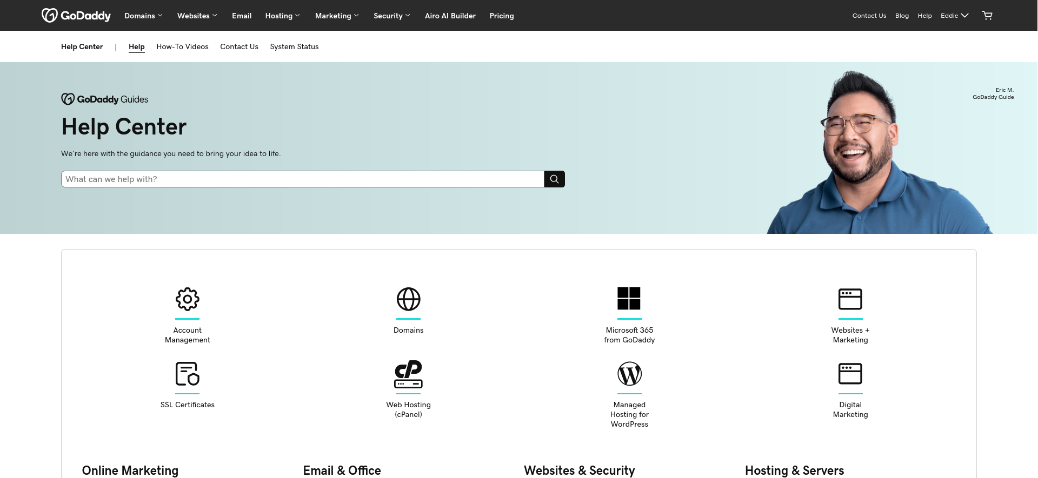Image resolution: width=1038 pixels, height=478 pixels.
Task: Click the Web Hosting (cPanel) label
Action: 409,409
